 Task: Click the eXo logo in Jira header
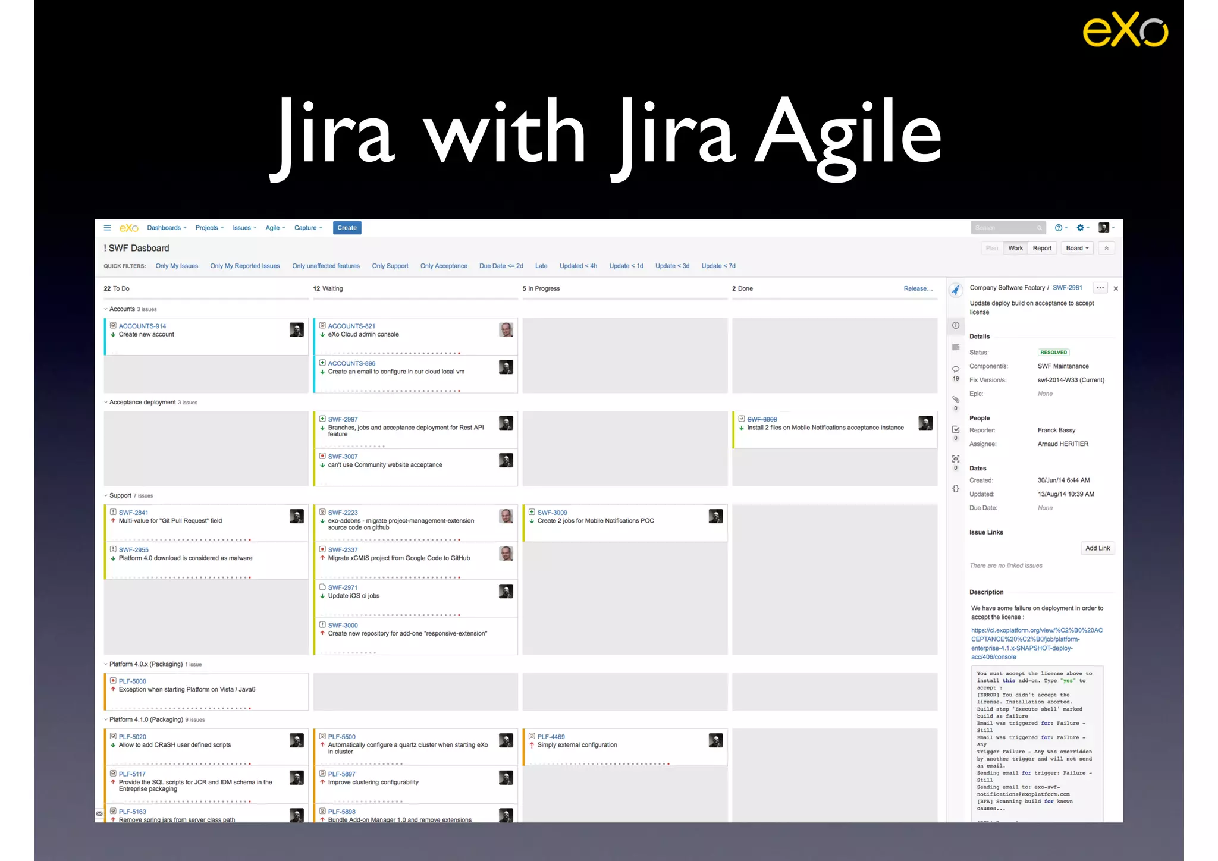(128, 228)
